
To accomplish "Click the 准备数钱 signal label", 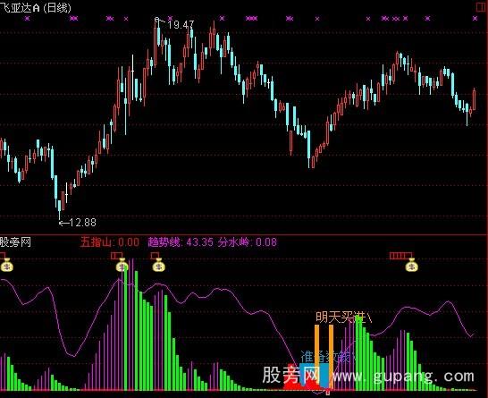I will tap(327, 357).
